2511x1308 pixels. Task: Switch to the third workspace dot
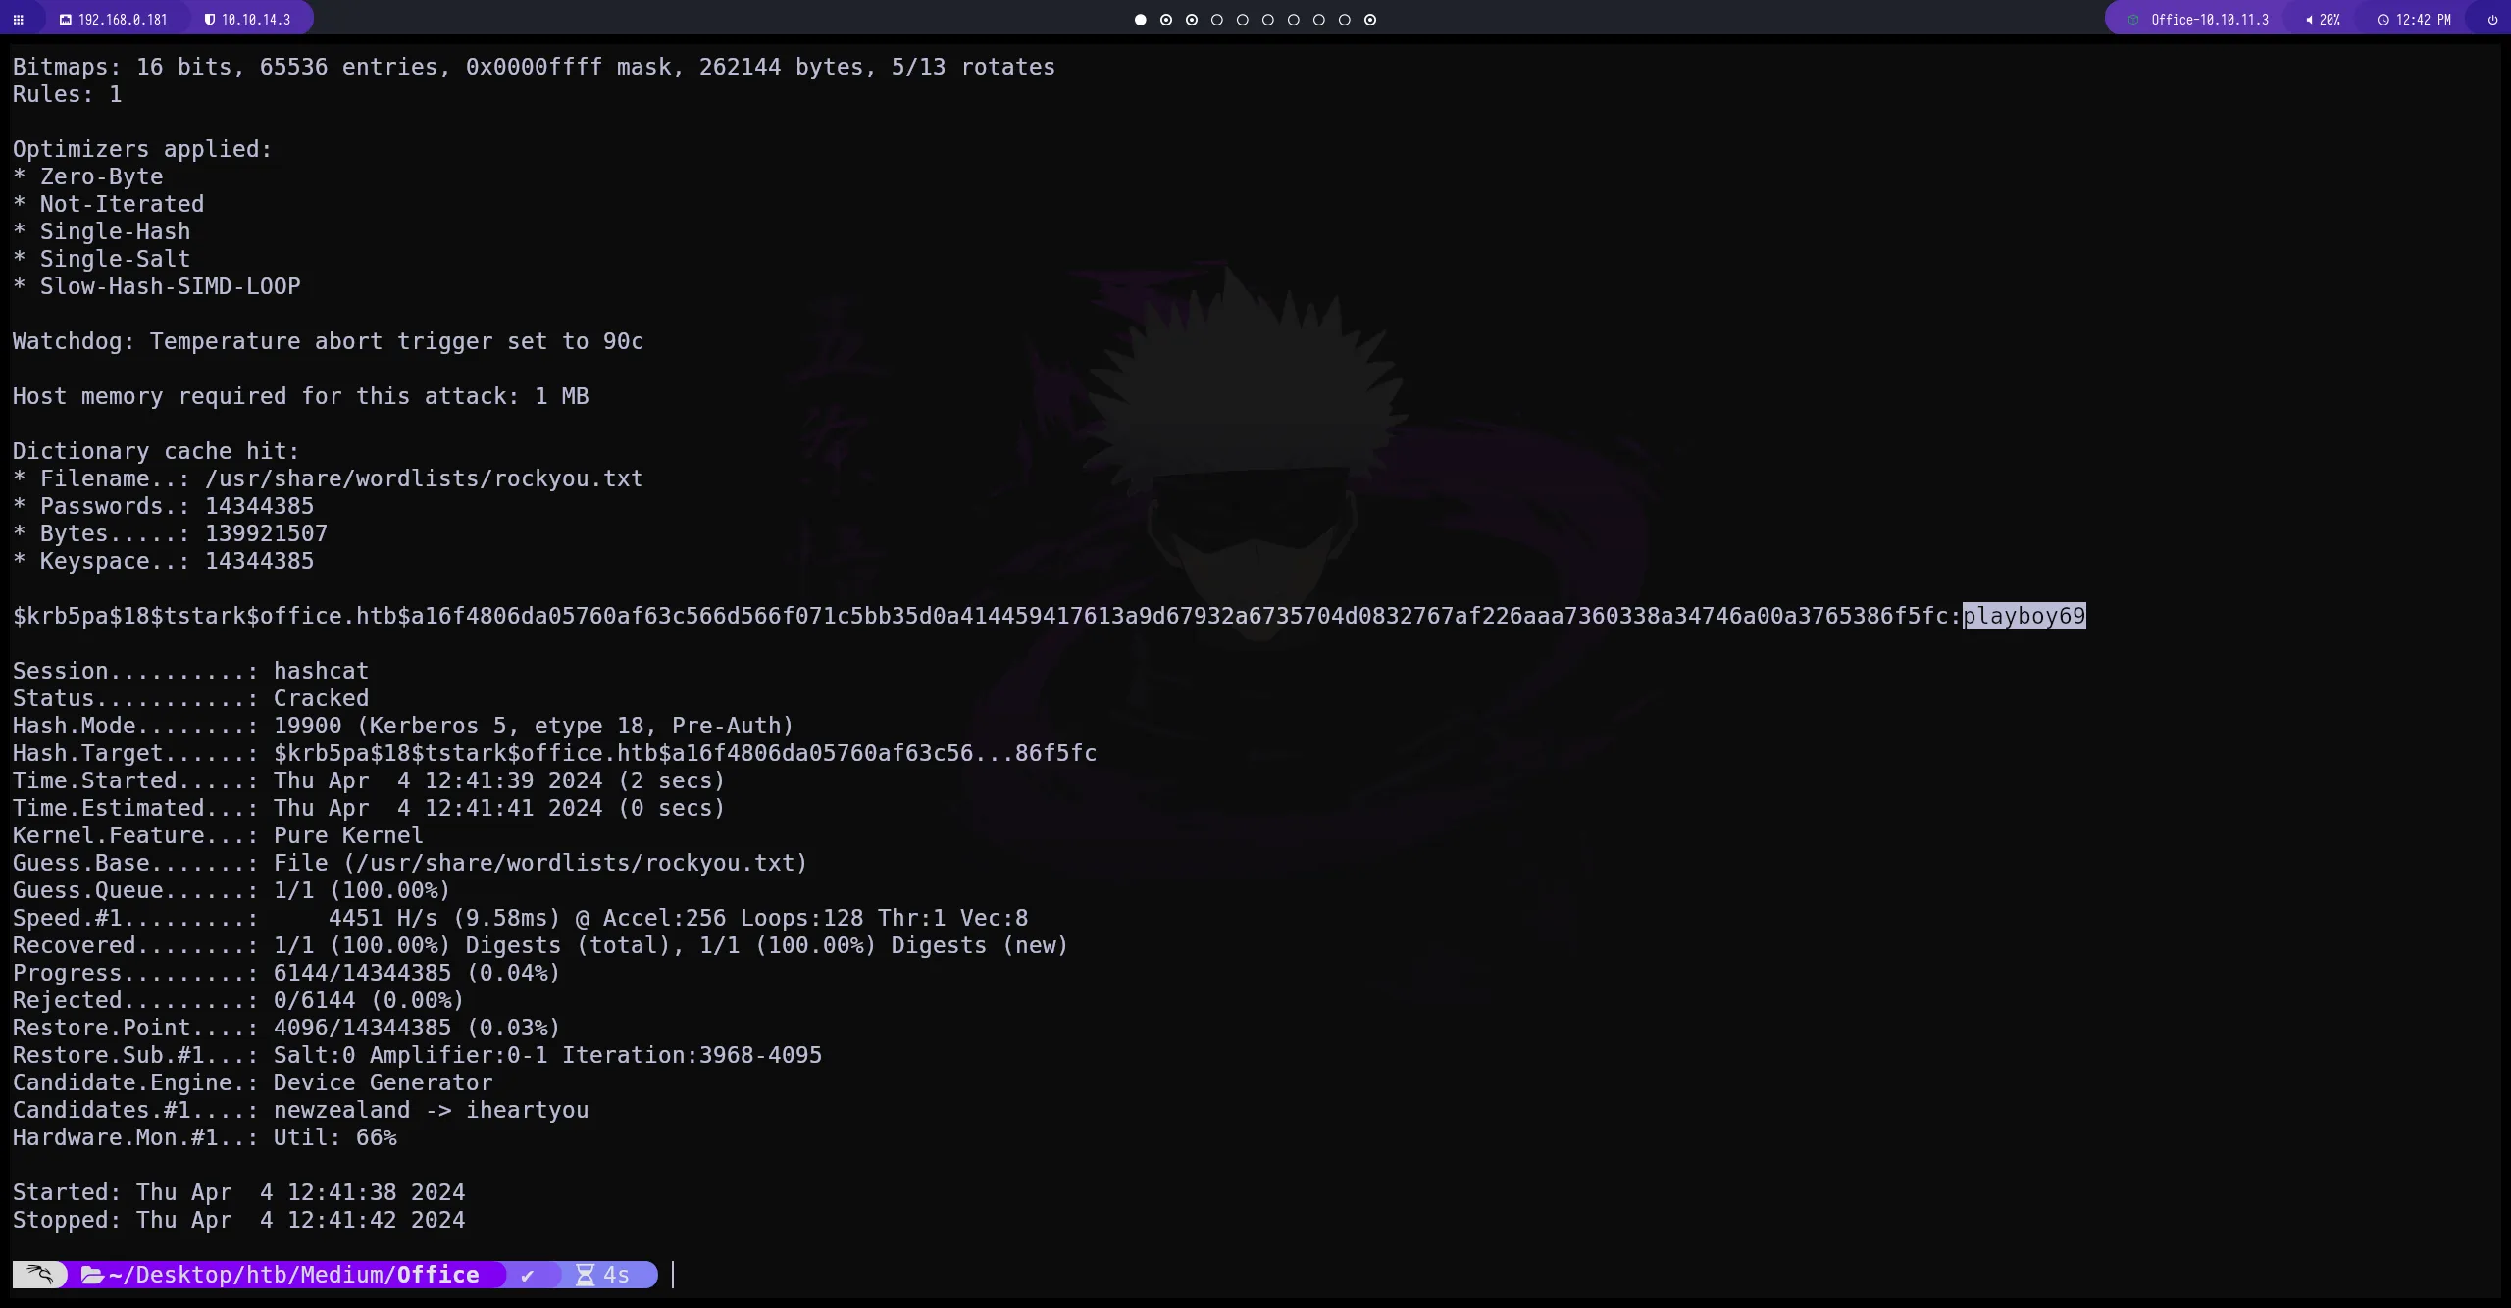tap(1192, 20)
